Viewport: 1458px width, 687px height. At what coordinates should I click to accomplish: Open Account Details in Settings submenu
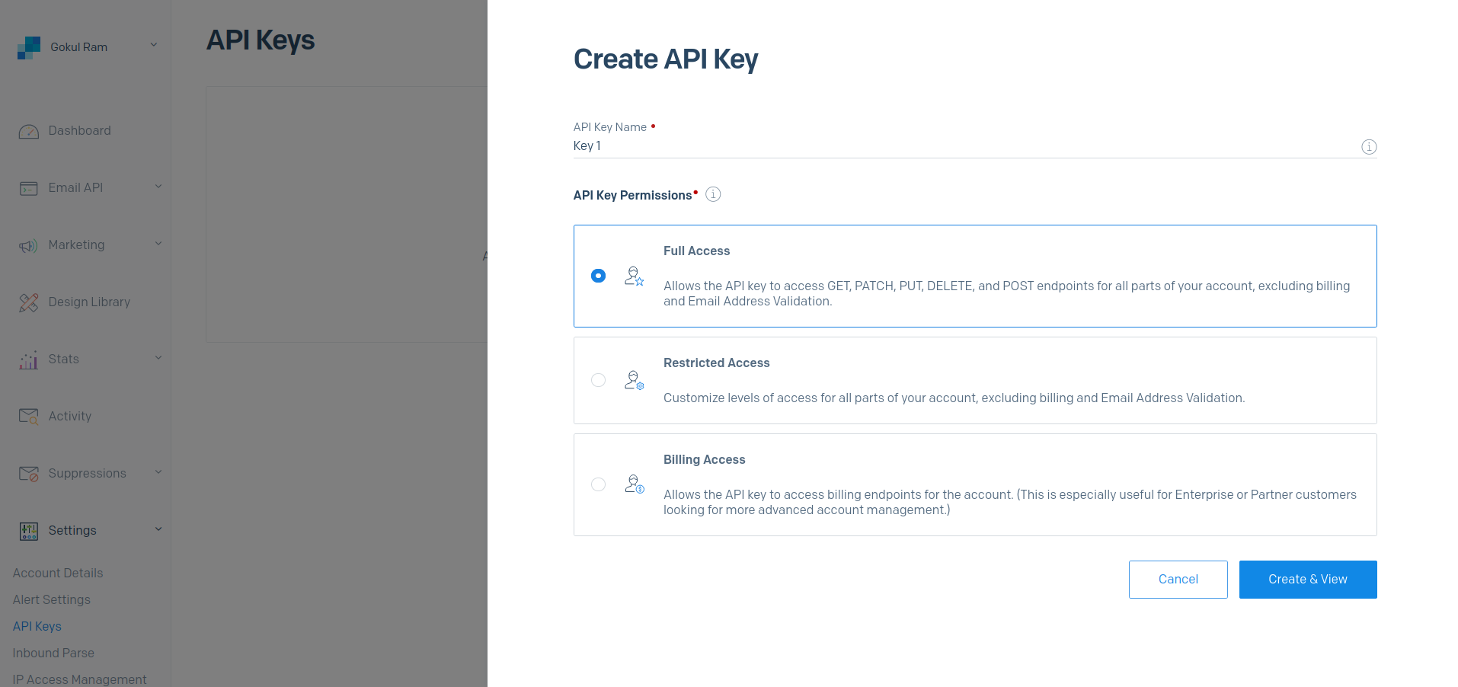coord(58,573)
